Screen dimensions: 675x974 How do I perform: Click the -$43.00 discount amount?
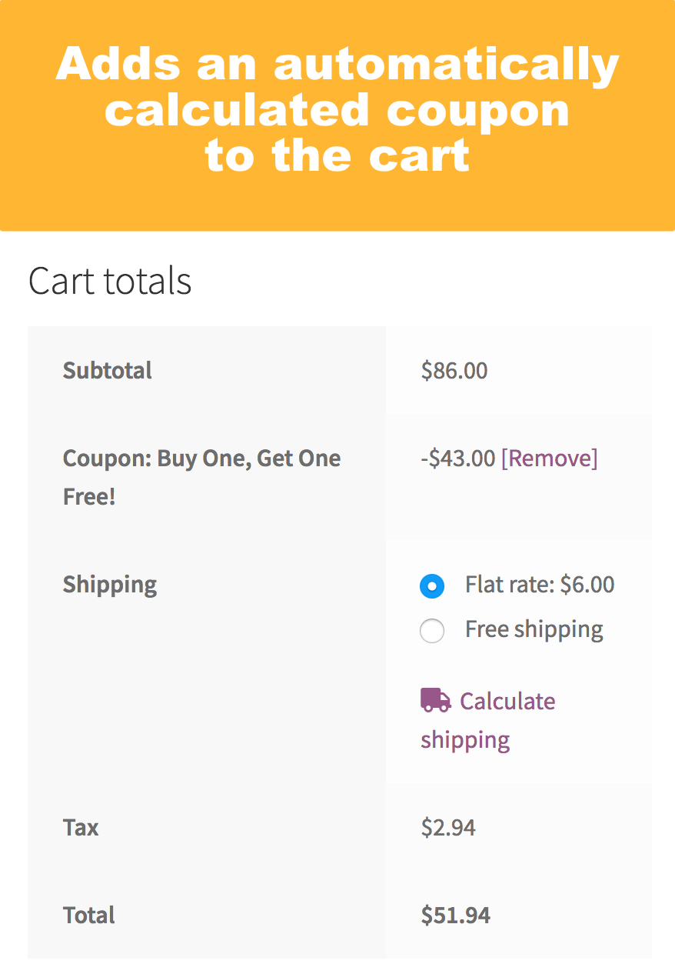pyautogui.click(x=458, y=459)
